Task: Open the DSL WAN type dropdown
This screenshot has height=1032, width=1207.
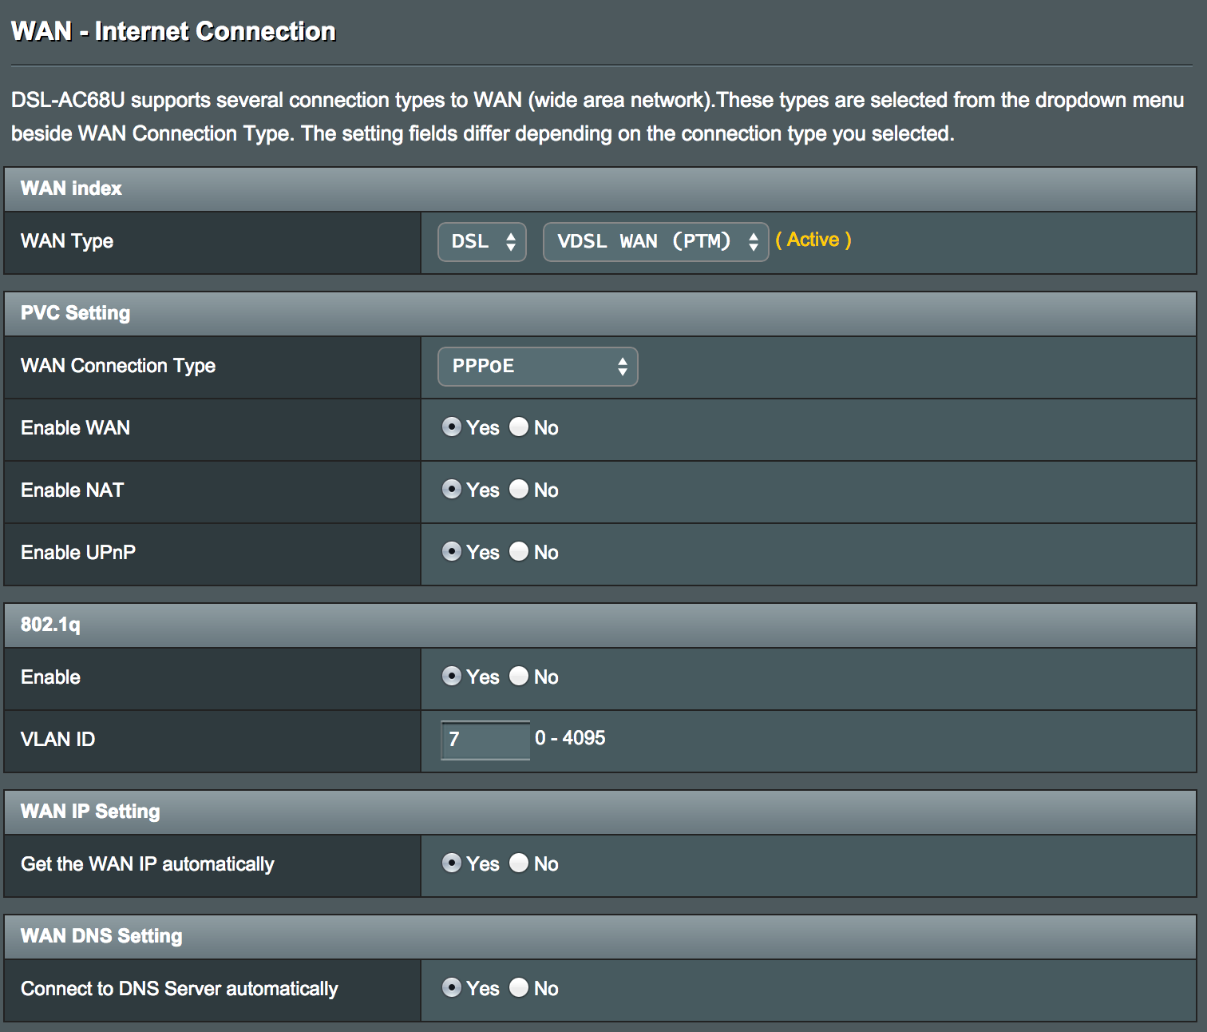Action: tap(482, 241)
